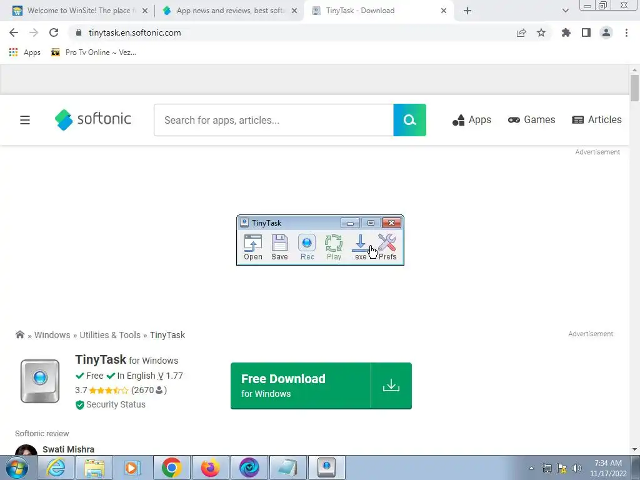Close the App news and reviews tab

point(294,11)
